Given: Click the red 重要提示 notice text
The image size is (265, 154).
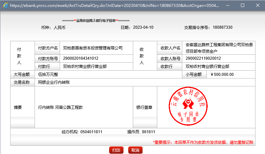Looking at the screenshot, I should tap(203, 142).
